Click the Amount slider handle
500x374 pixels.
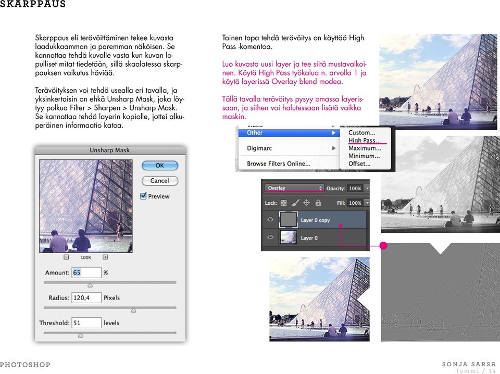[90, 285]
